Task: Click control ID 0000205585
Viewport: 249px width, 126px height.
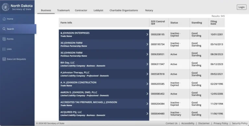Action: 158,84
